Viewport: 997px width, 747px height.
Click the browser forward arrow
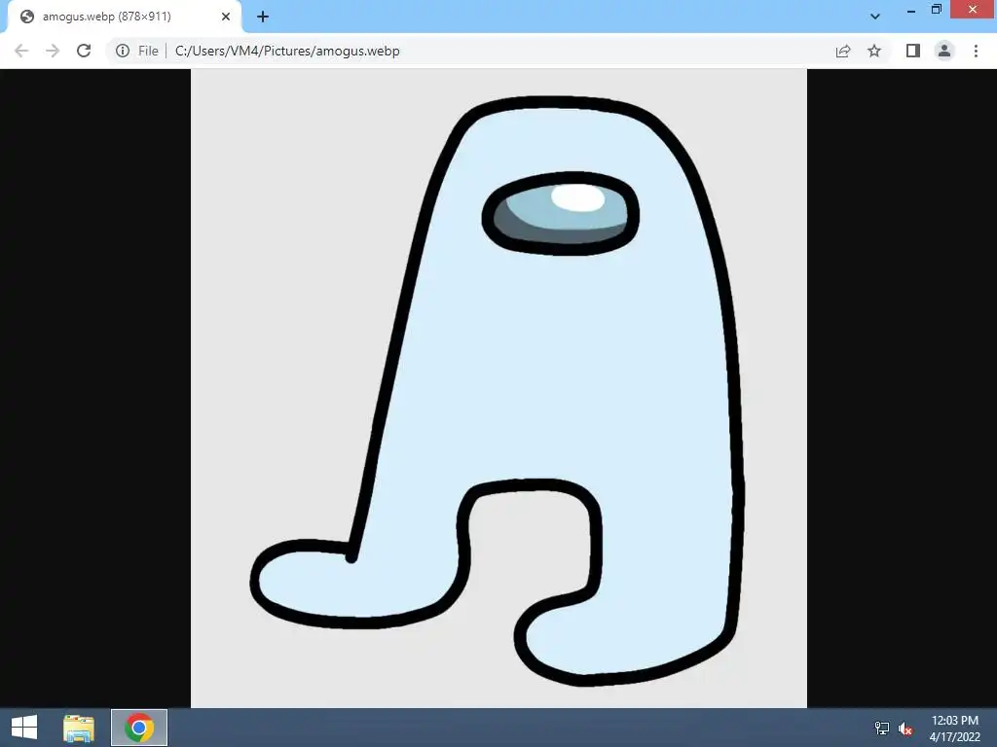tap(53, 51)
